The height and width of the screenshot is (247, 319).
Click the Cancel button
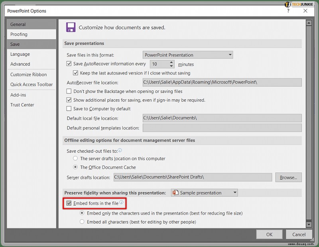pyautogui.click(x=299, y=234)
